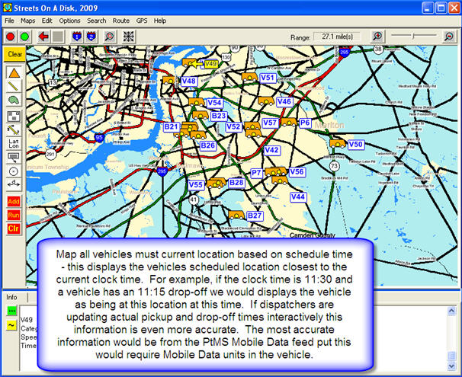The image size is (462, 377).
Task: Click the van icon beside B27
Action: coord(236,215)
